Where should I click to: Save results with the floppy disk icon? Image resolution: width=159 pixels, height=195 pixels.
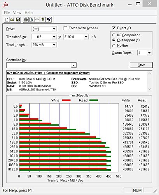pos(18,19)
